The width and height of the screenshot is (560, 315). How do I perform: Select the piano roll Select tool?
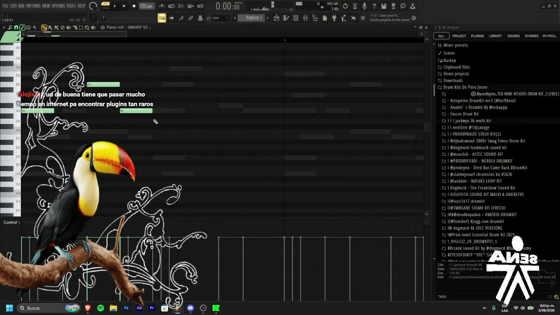coord(81,28)
